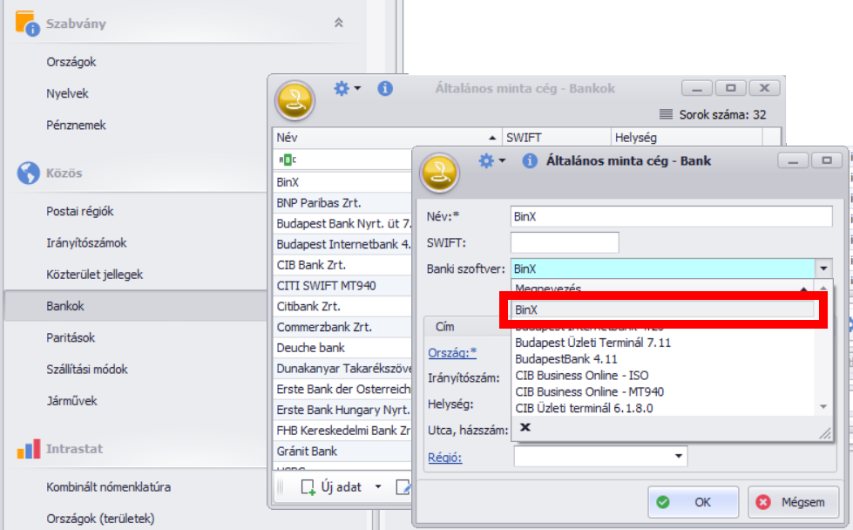
Task: Click the info icon in Bankok window
Action: [x=385, y=88]
